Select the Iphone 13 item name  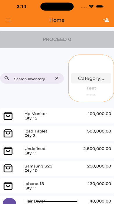click(x=34, y=184)
